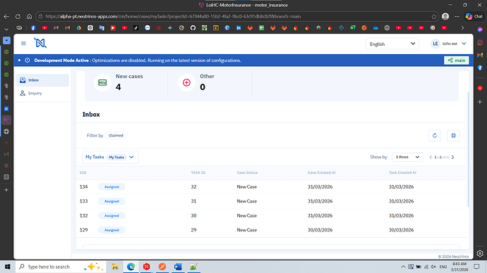Select Inbox in the left sidebar
487x273 pixels.
click(42, 80)
